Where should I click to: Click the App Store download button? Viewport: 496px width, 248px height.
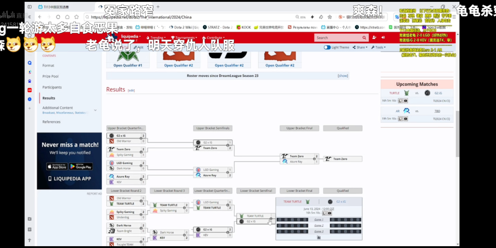[57, 166]
